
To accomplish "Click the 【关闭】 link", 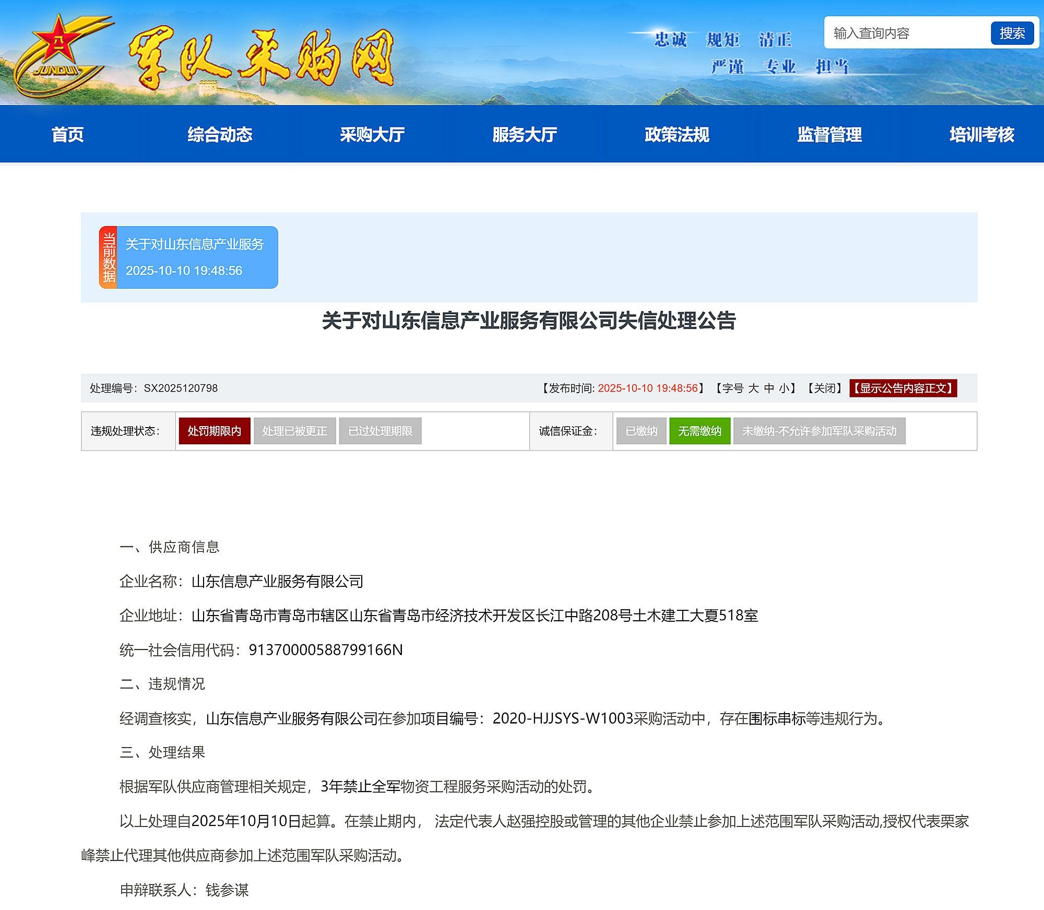I will (824, 388).
